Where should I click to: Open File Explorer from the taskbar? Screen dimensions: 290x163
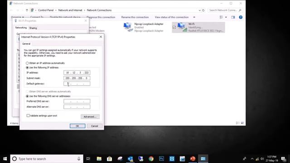click(x=99, y=159)
